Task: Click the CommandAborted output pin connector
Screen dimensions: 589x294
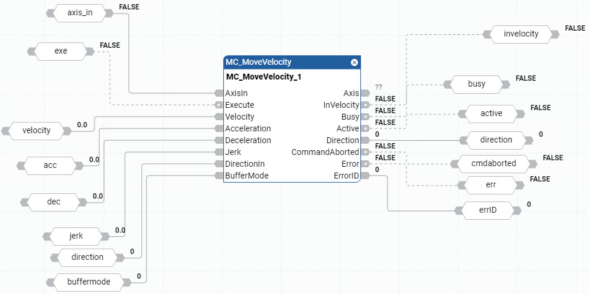Action: pos(366,152)
